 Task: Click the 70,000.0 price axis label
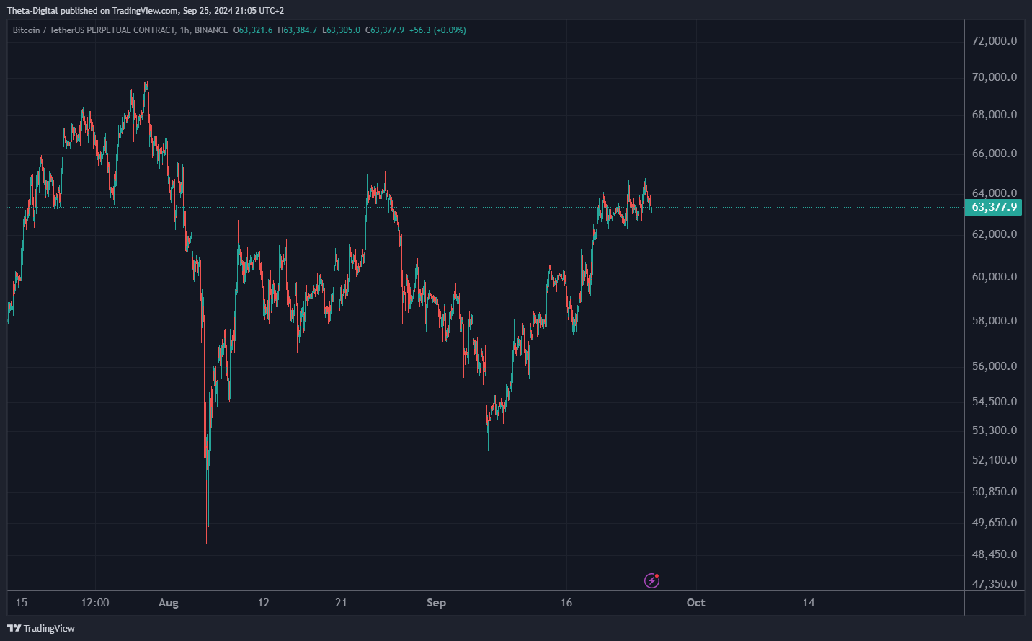pyautogui.click(x=995, y=76)
